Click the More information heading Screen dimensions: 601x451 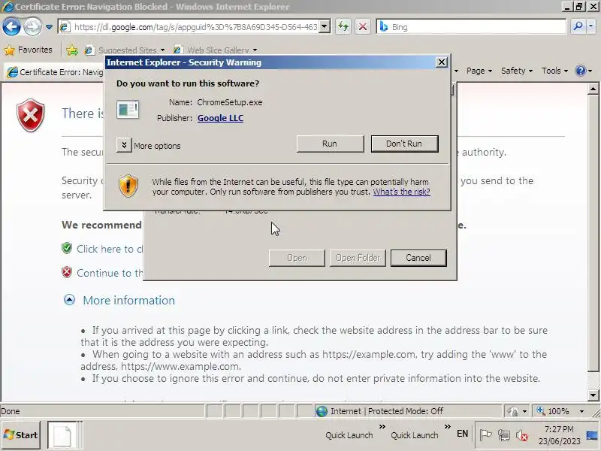point(128,300)
